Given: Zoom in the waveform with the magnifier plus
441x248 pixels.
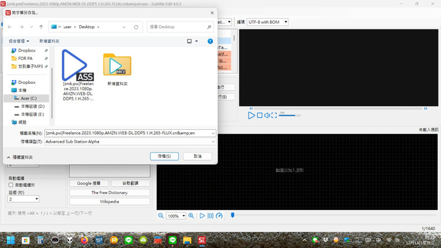Looking at the screenshot, I should (x=191, y=216).
